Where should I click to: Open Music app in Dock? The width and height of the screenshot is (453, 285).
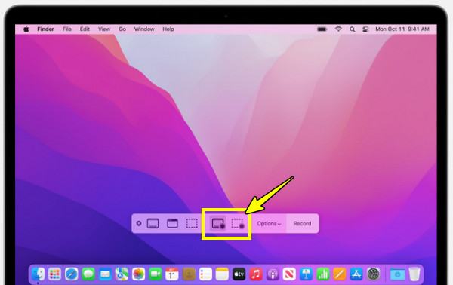tap(256, 274)
